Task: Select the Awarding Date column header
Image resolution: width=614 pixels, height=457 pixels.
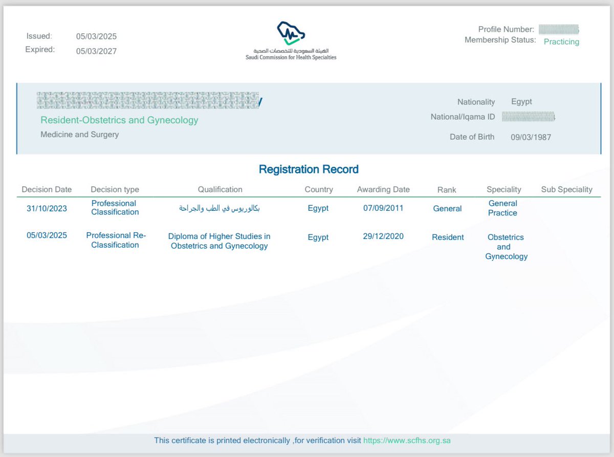Action: [383, 189]
